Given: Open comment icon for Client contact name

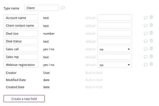Looking at the screenshot, I should 146,25.
